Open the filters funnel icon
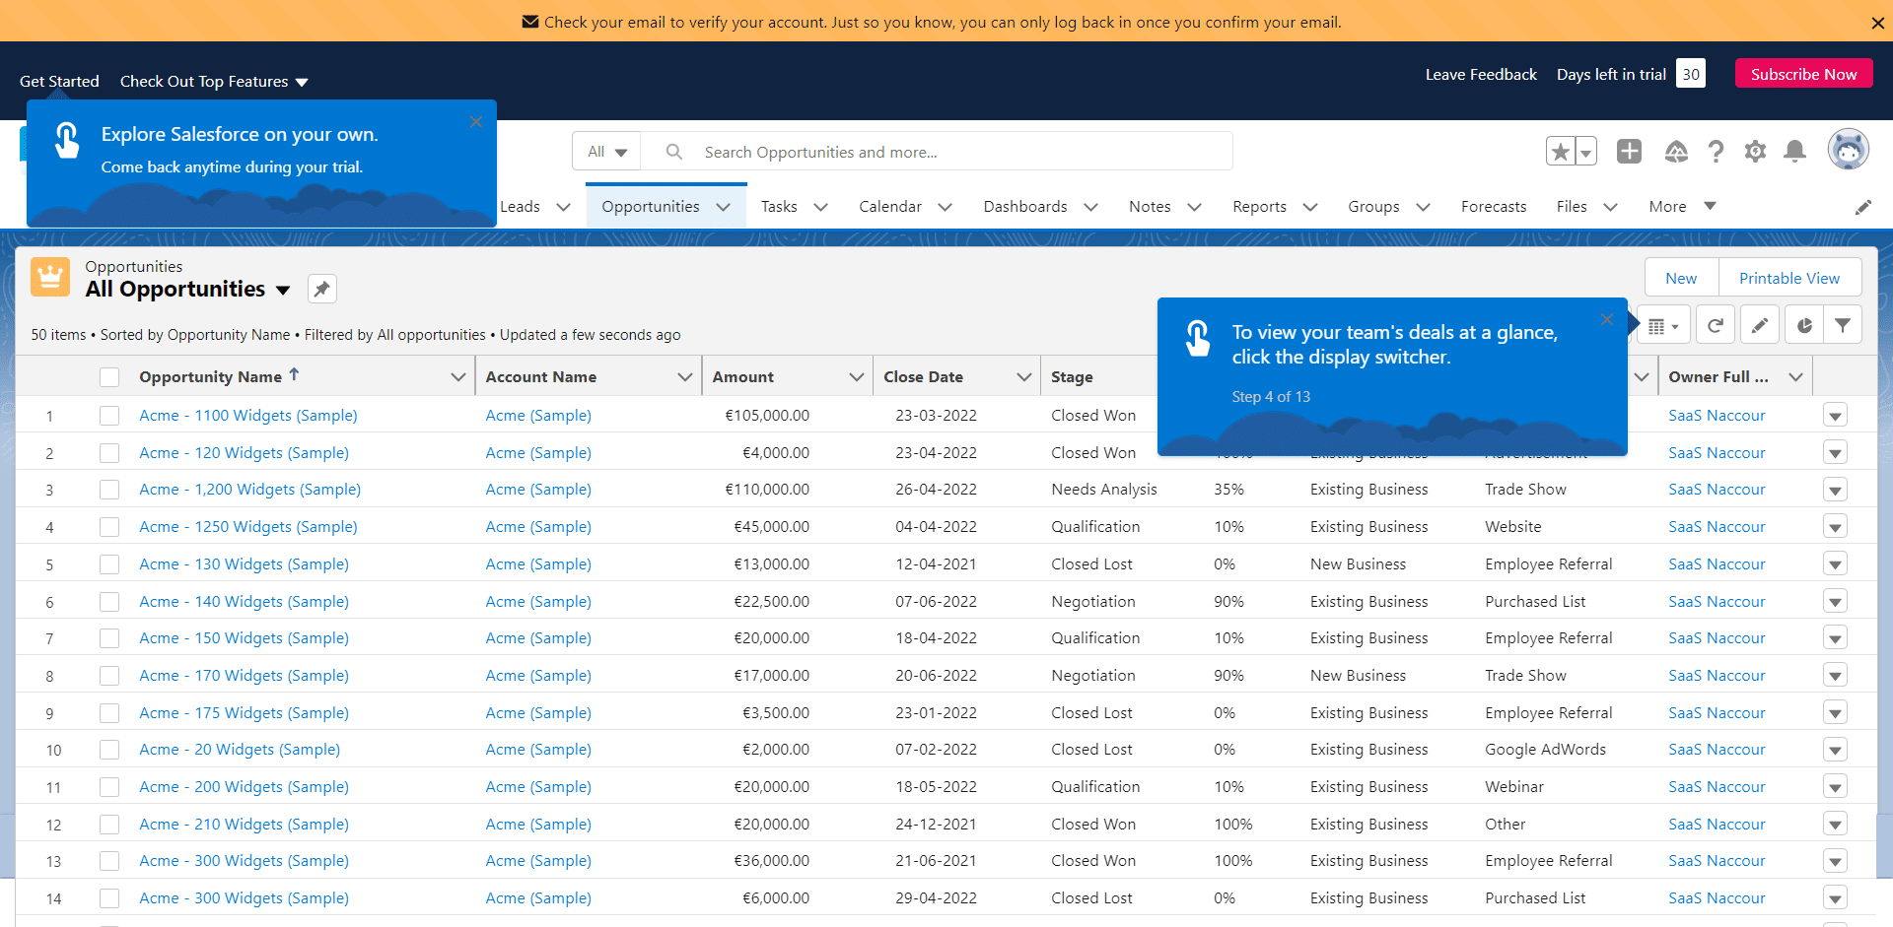1893x927 pixels. 1843,325
